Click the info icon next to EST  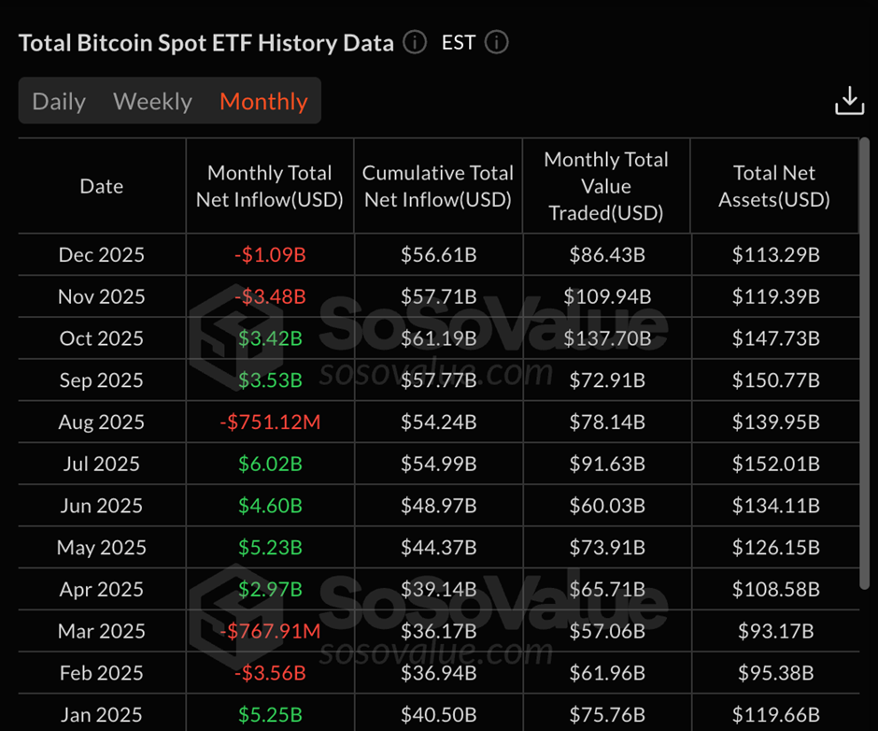(x=497, y=43)
